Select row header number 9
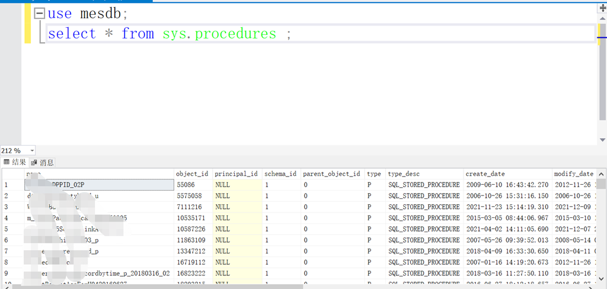The image size is (607, 289). 13,273
